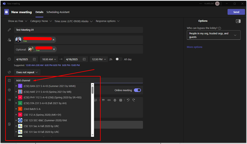247x144 pixels.
Task: Click the quote formatting icon
Action: pos(103,100)
